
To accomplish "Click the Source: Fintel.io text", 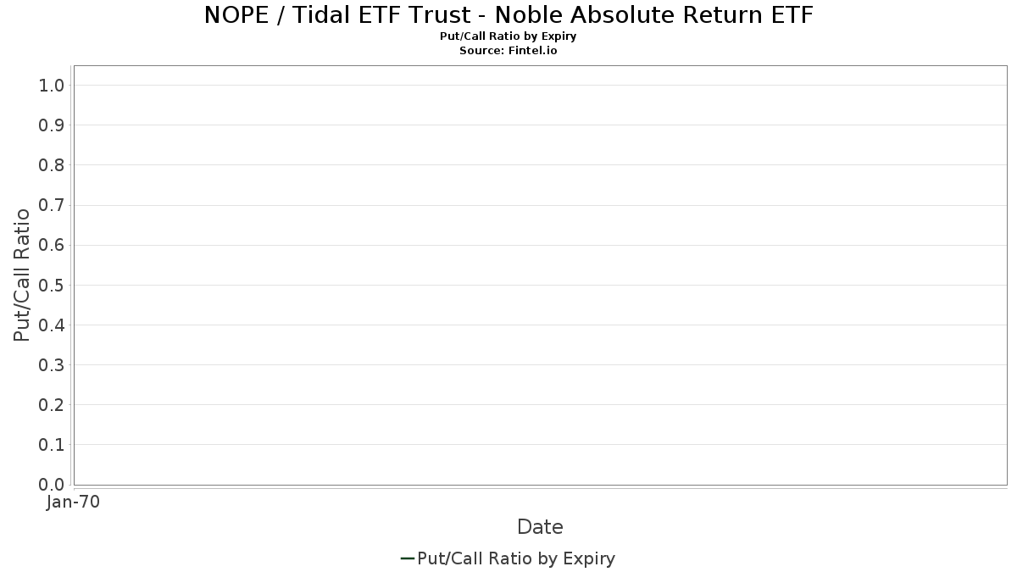I will tap(508, 51).
